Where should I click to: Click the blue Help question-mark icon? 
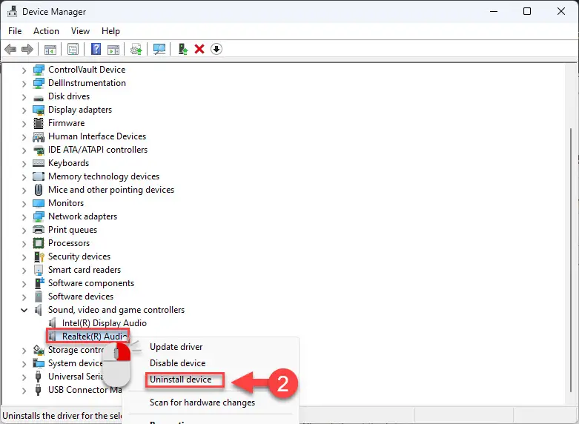tap(96, 49)
